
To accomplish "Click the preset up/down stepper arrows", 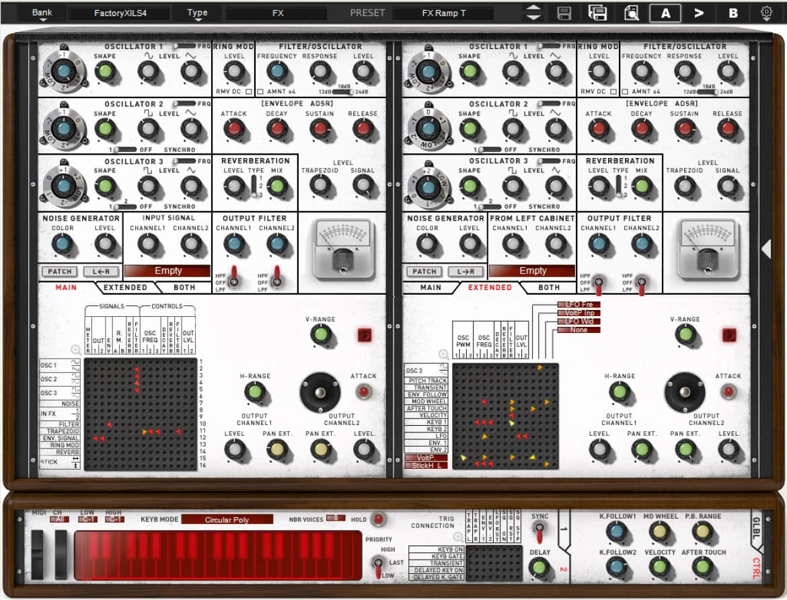I will [x=533, y=13].
